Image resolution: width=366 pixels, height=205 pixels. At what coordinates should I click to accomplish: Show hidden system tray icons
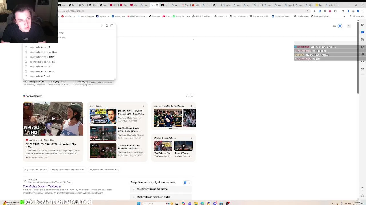pyautogui.click(x=332, y=204)
